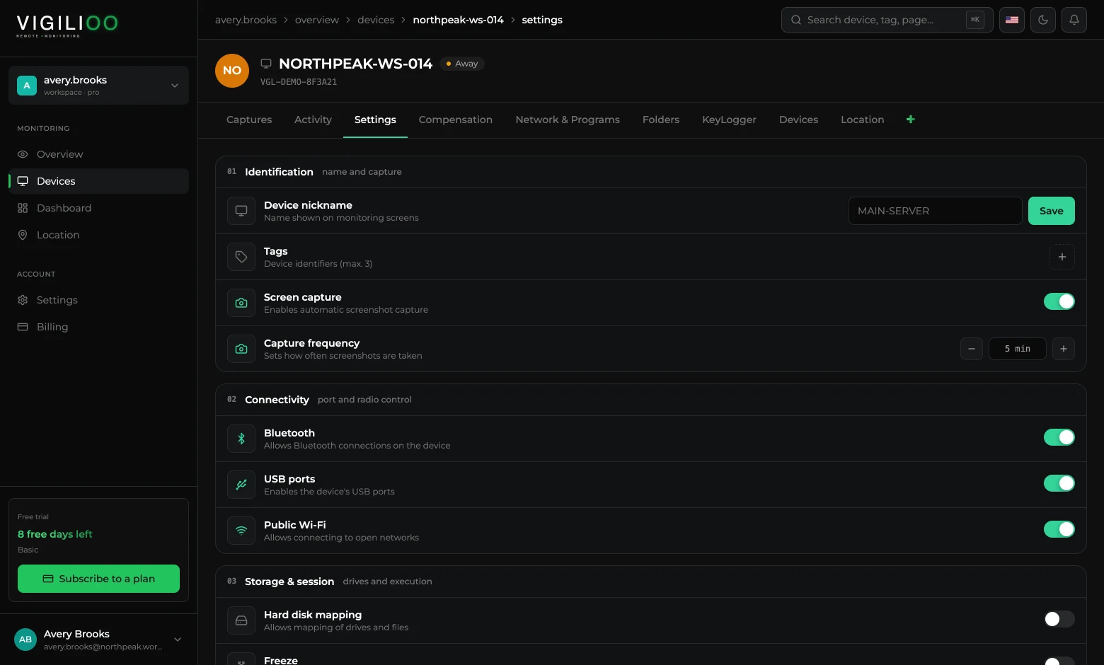Image resolution: width=1104 pixels, height=665 pixels.
Task: Click the Connectivity section heading
Action: point(277,400)
